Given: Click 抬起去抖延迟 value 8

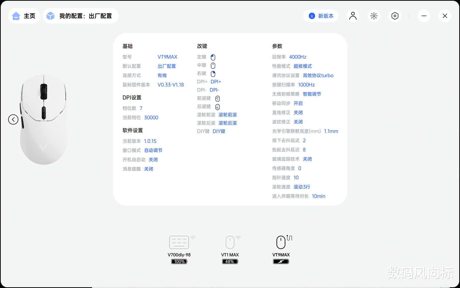Looking at the screenshot, I should (x=304, y=150).
